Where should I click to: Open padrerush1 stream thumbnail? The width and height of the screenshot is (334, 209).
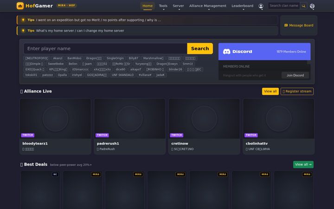[x=130, y=118]
